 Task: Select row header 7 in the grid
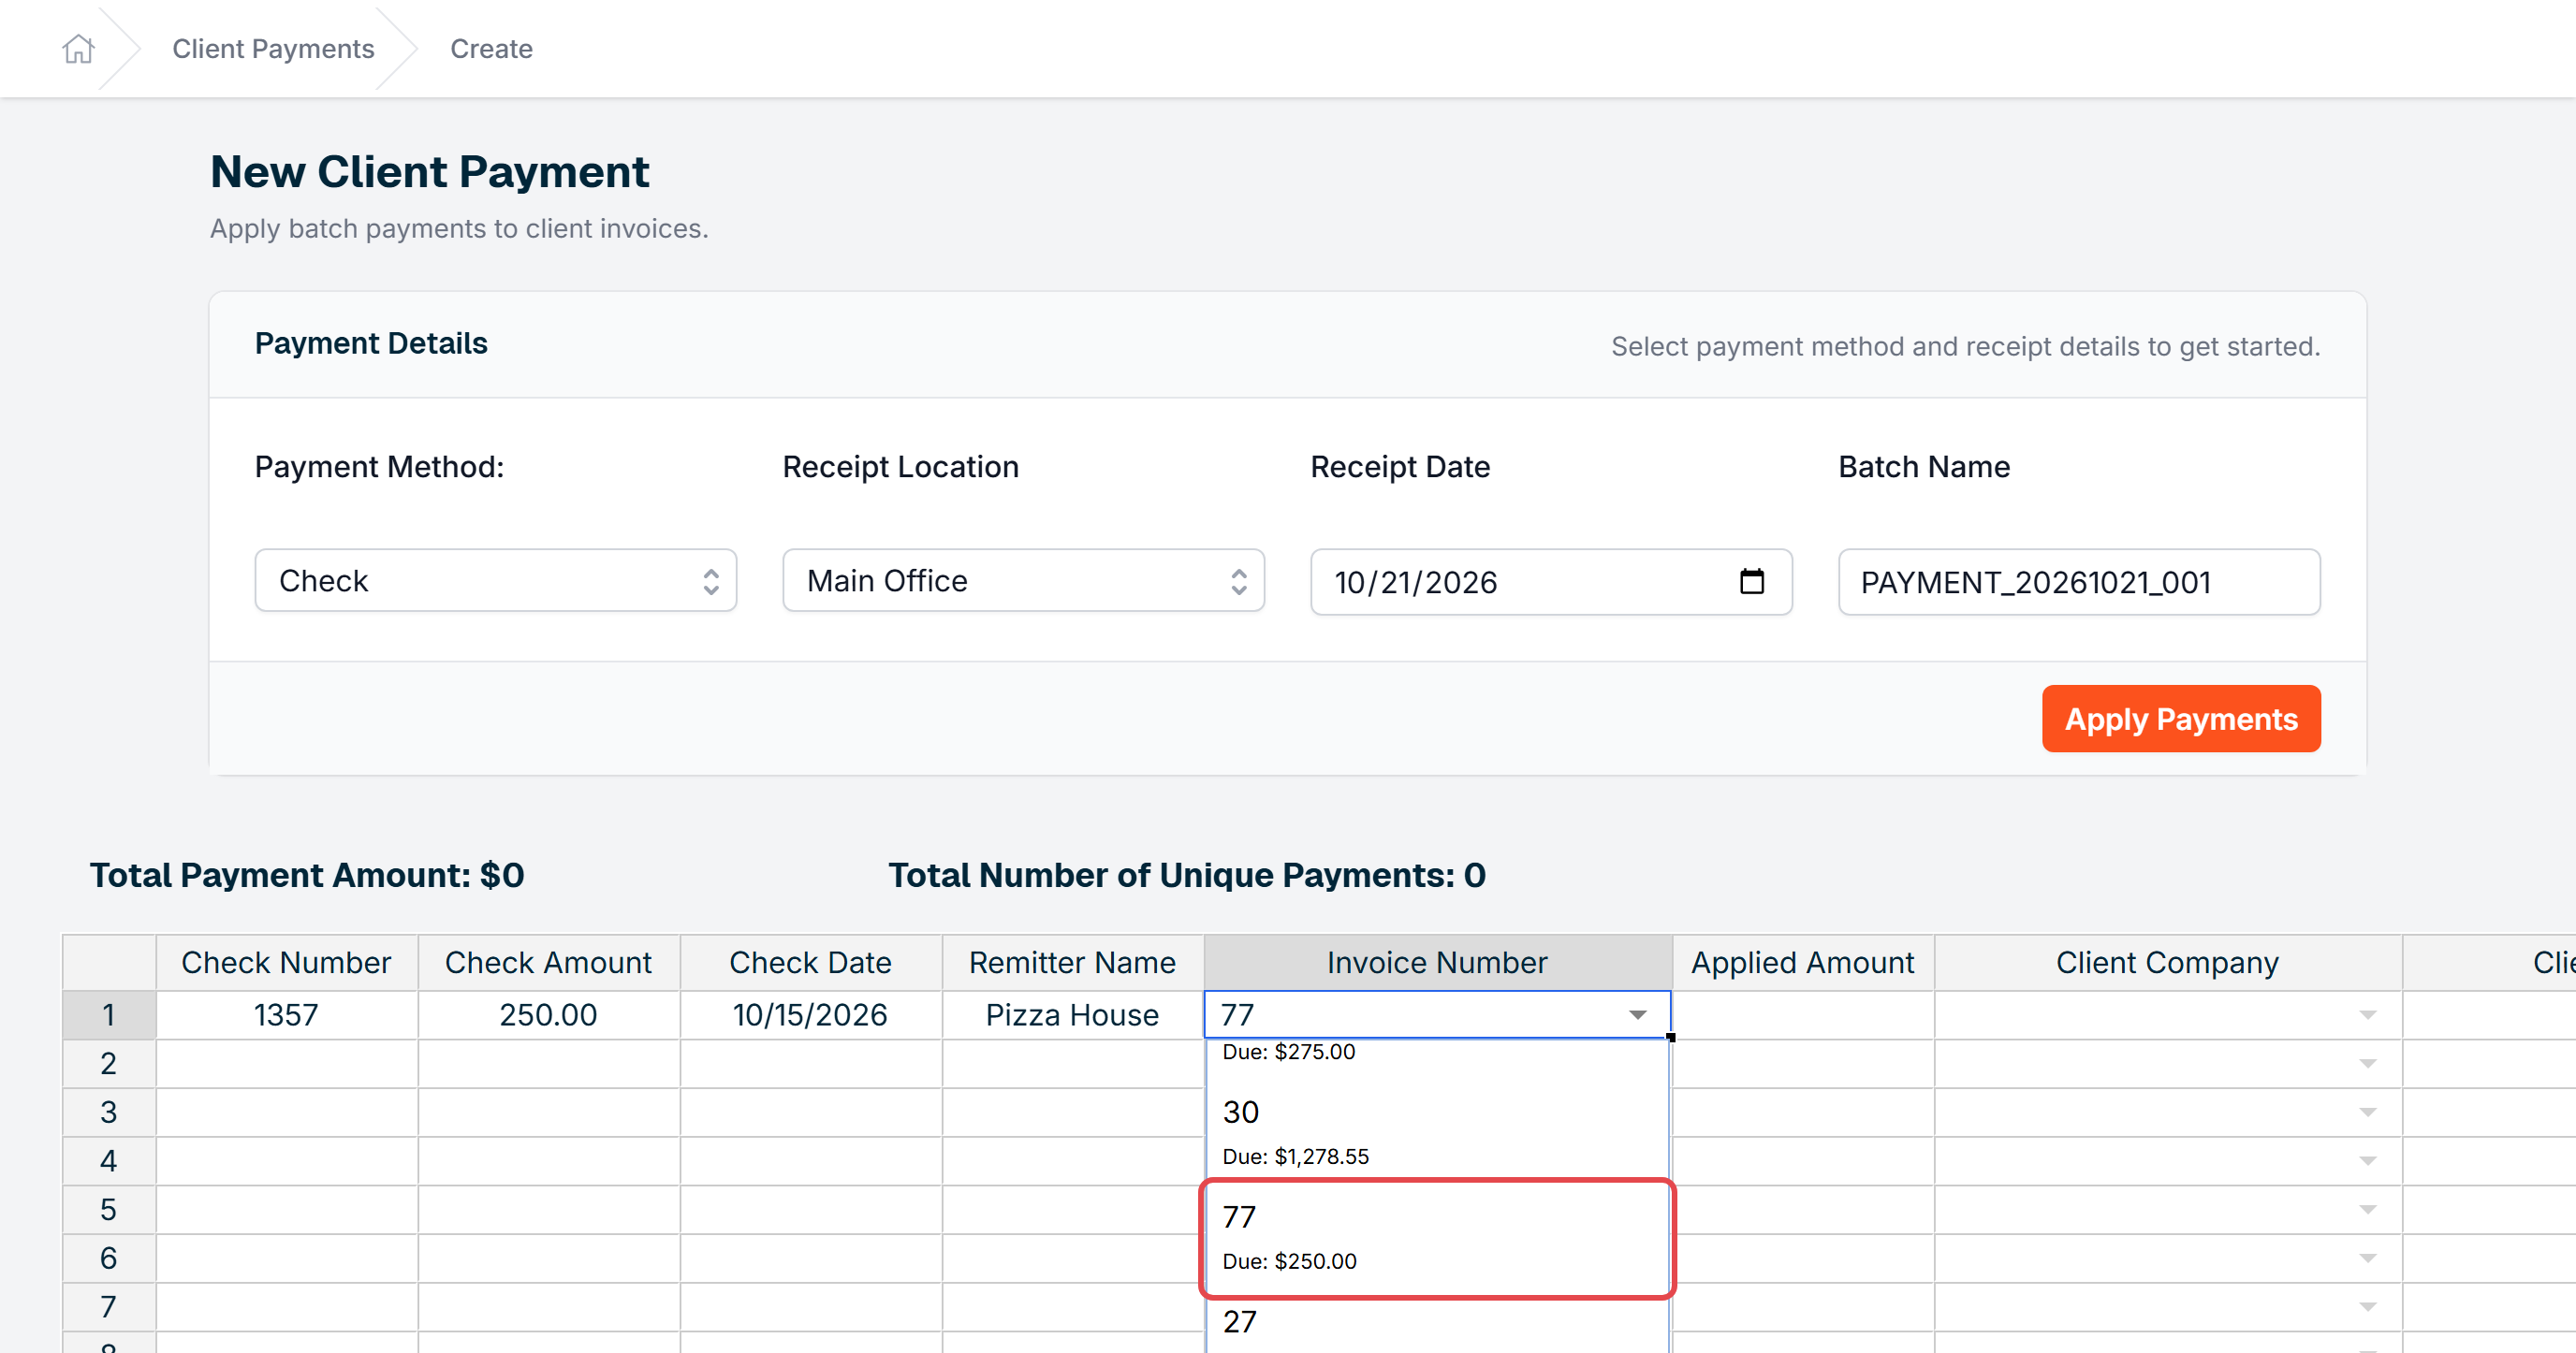(109, 1307)
